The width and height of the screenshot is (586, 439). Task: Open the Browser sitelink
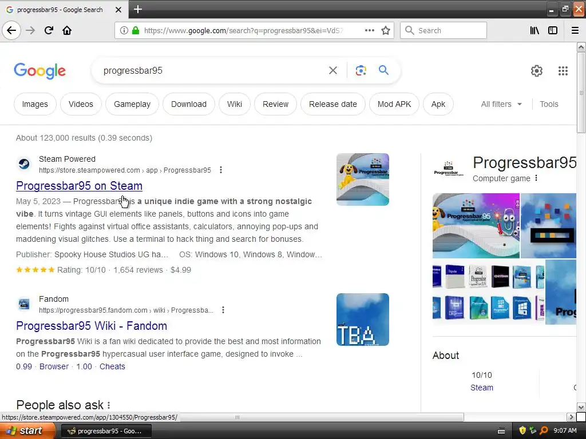54,366
